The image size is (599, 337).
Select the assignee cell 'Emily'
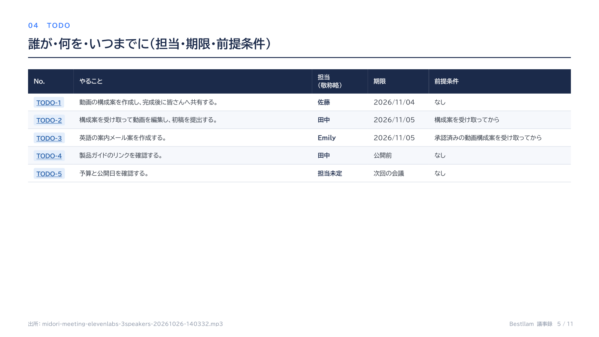[x=327, y=138]
